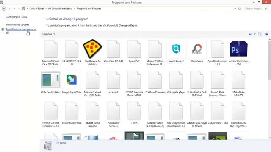Open recent locations dropdown arrow
This screenshot has width=271, height=152.
[14, 8]
